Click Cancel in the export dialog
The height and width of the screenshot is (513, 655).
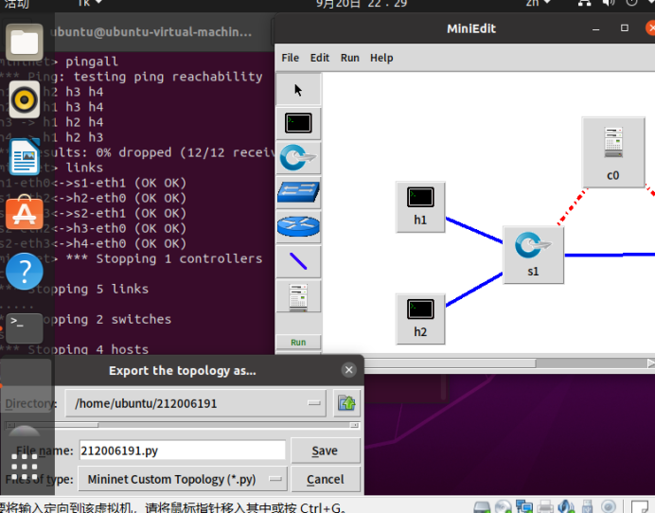(325, 479)
